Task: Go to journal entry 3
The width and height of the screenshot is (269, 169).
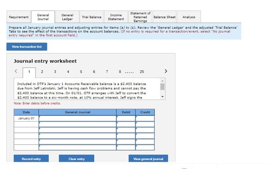Action: pos(55,72)
